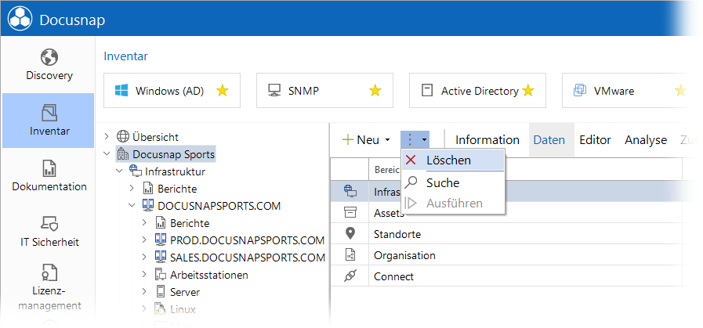Click the workstation icon beside Arbeitsstationen
703x328 pixels.
click(x=160, y=274)
